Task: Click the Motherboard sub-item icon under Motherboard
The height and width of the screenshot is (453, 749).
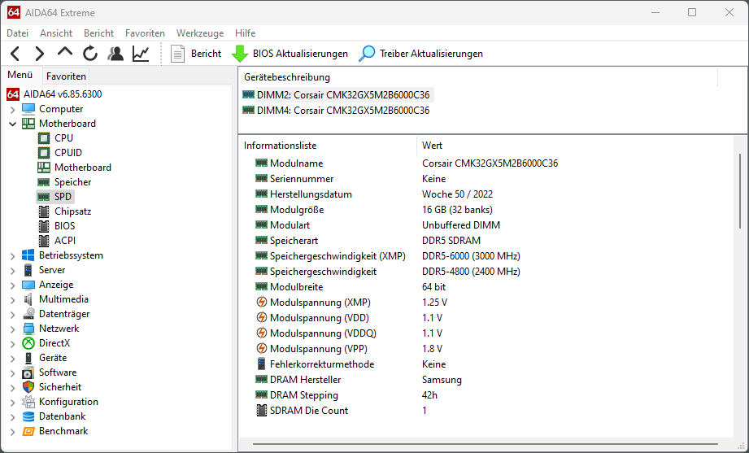Action: [44, 168]
